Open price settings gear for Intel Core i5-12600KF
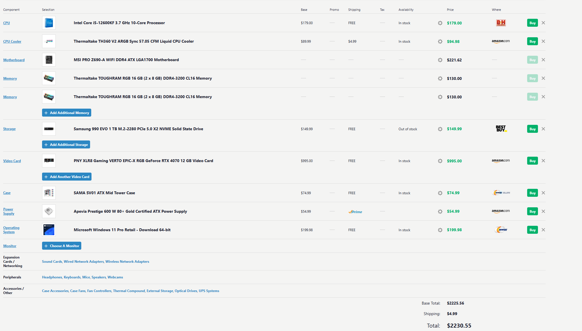The width and height of the screenshot is (582, 331). point(440,23)
